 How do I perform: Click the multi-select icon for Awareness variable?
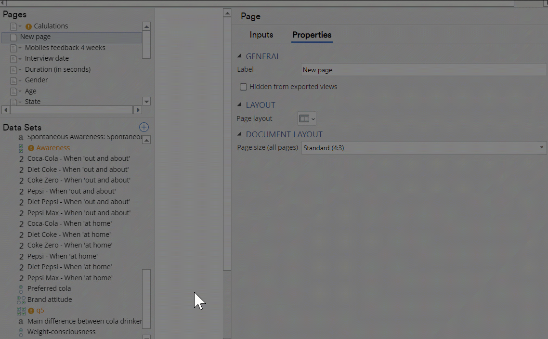[x=21, y=148]
